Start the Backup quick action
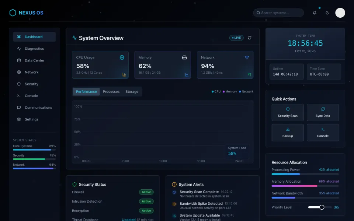This screenshot has height=221, width=354. click(x=288, y=133)
